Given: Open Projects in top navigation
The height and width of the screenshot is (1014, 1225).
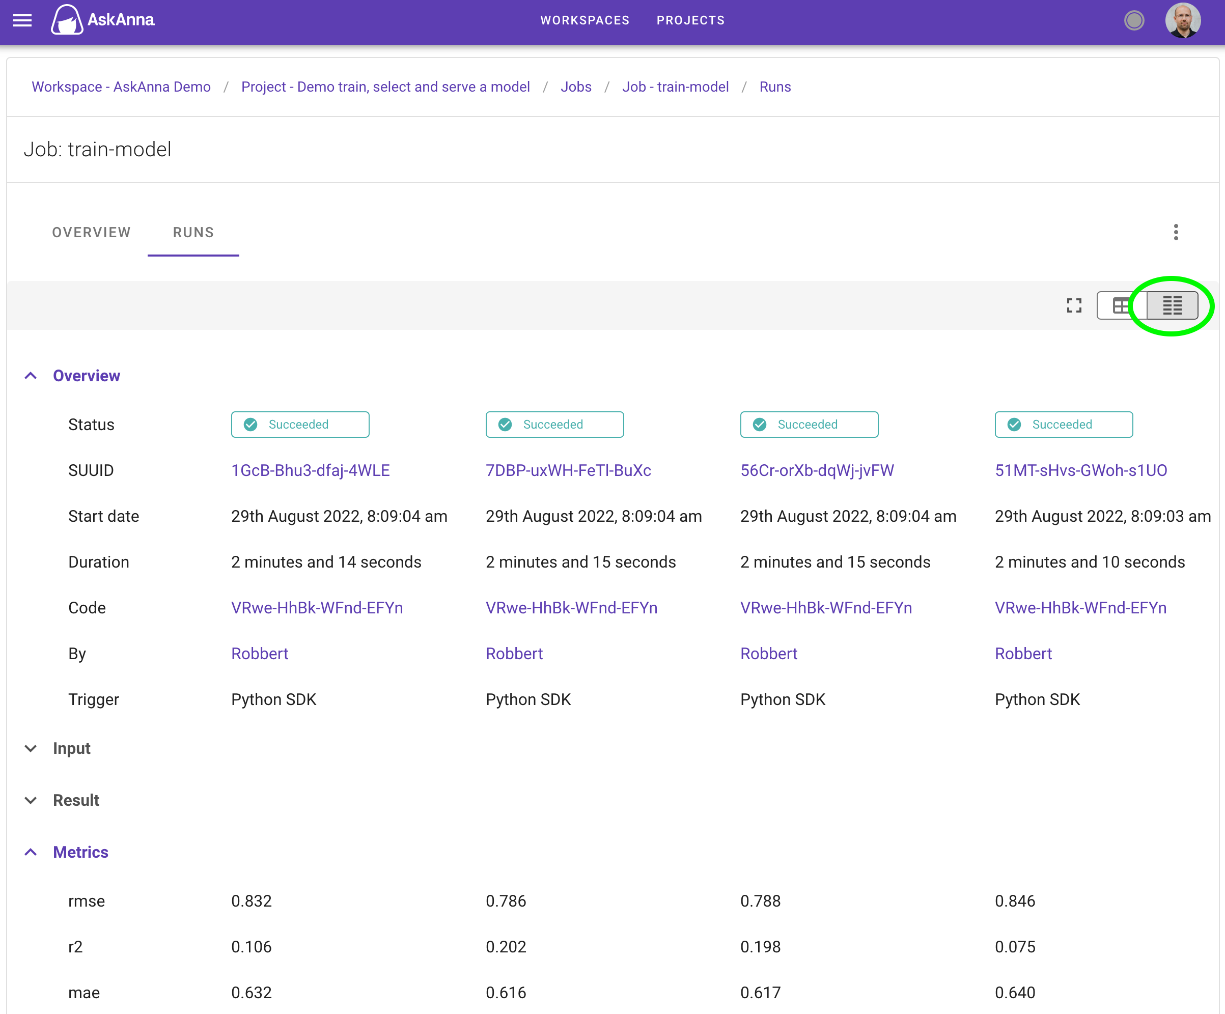Looking at the screenshot, I should (x=690, y=20).
